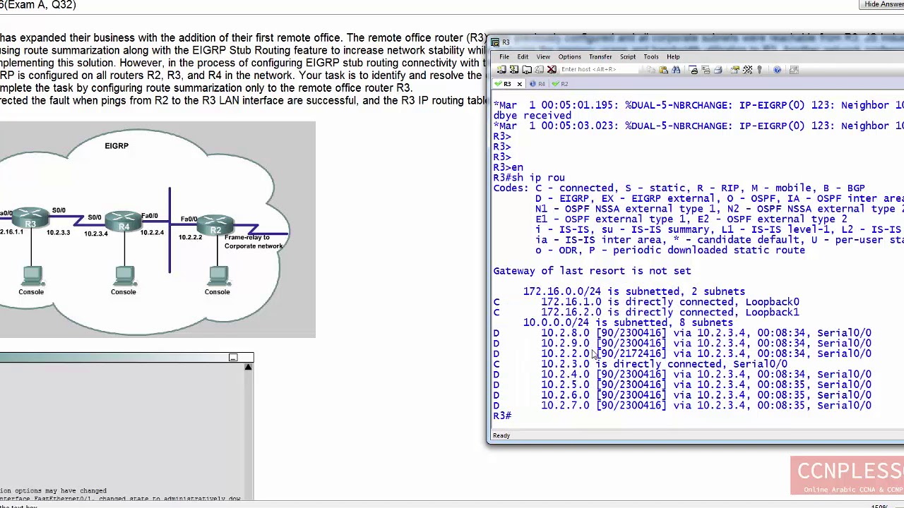Open Session Options from the toolbar icon
Image resolution: width=904 pixels, height=508 pixels.
(x=734, y=69)
